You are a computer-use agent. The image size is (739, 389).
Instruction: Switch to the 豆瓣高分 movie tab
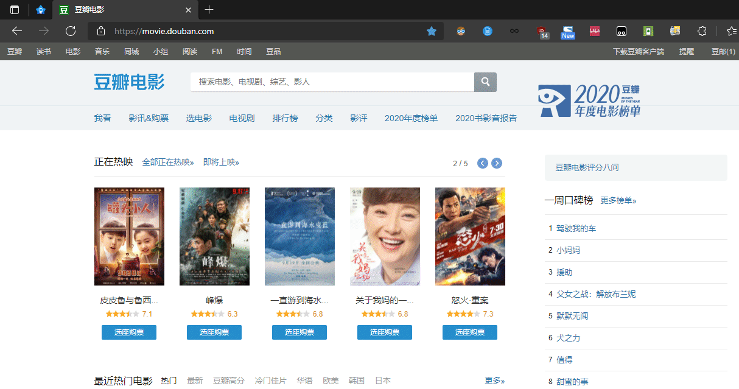228,380
